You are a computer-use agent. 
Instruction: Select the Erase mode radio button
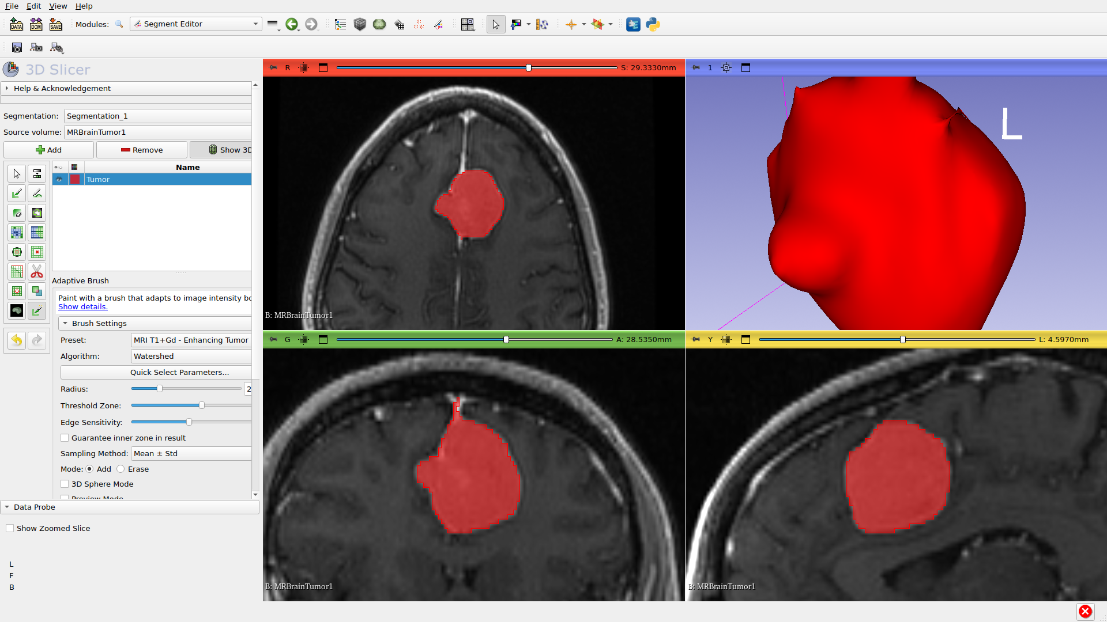[x=120, y=469]
